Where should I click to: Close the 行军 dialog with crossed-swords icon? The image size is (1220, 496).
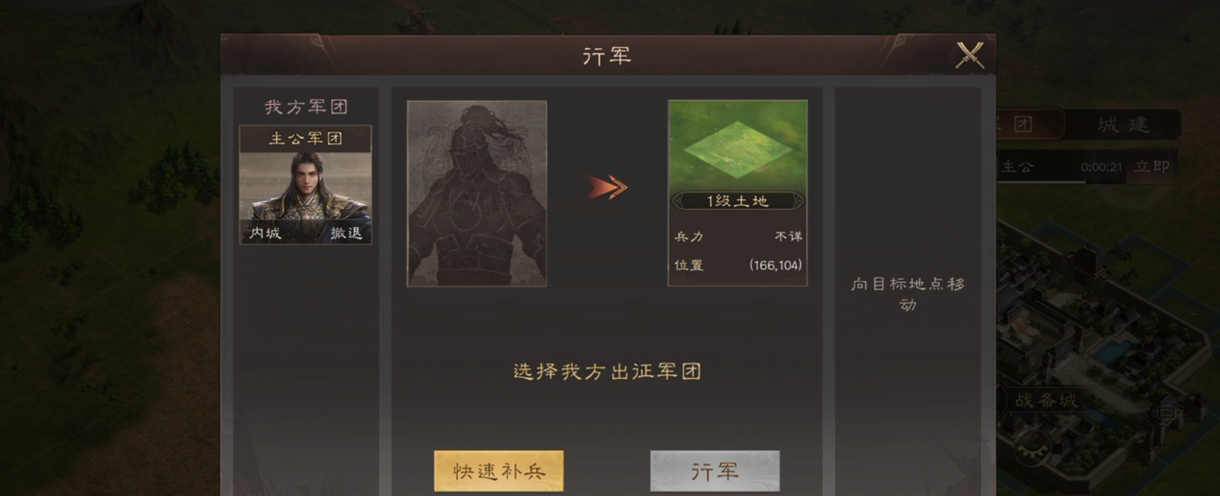pos(969,55)
